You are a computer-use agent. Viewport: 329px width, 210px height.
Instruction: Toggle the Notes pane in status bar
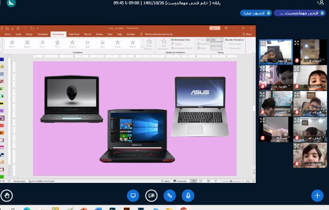(166, 181)
